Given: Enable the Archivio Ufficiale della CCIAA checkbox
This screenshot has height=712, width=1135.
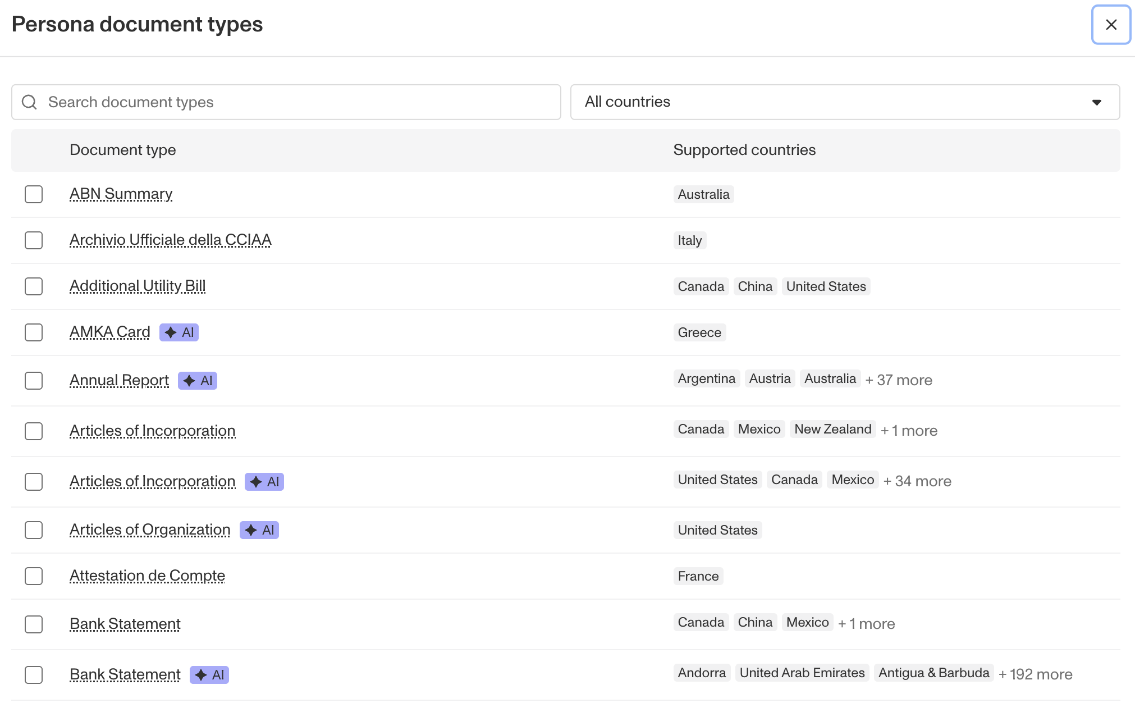Looking at the screenshot, I should pyautogui.click(x=34, y=240).
